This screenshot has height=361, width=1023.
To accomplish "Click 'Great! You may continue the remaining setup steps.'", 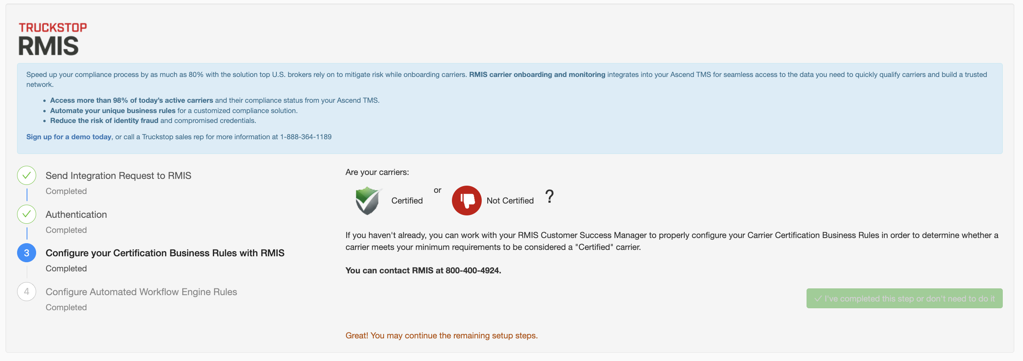I will [x=442, y=336].
